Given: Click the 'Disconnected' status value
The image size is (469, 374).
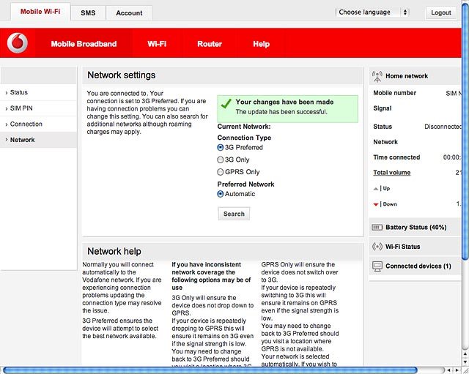Looking at the screenshot, I should [x=443, y=127].
